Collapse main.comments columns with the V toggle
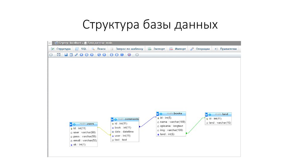Viewport: 300px width, 168px height. click(112, 119)
